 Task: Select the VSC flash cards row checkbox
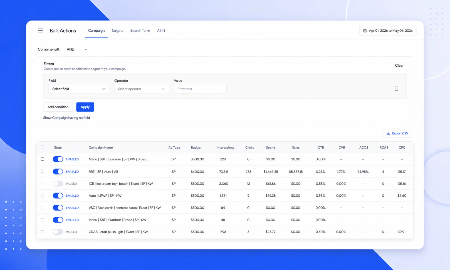43,207
